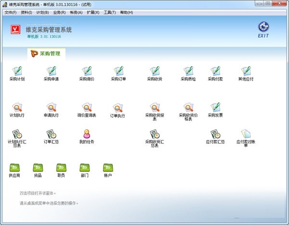This screenshot has width=289, height=225.
Task: Minimize the application window
Action: click(260, 3)
